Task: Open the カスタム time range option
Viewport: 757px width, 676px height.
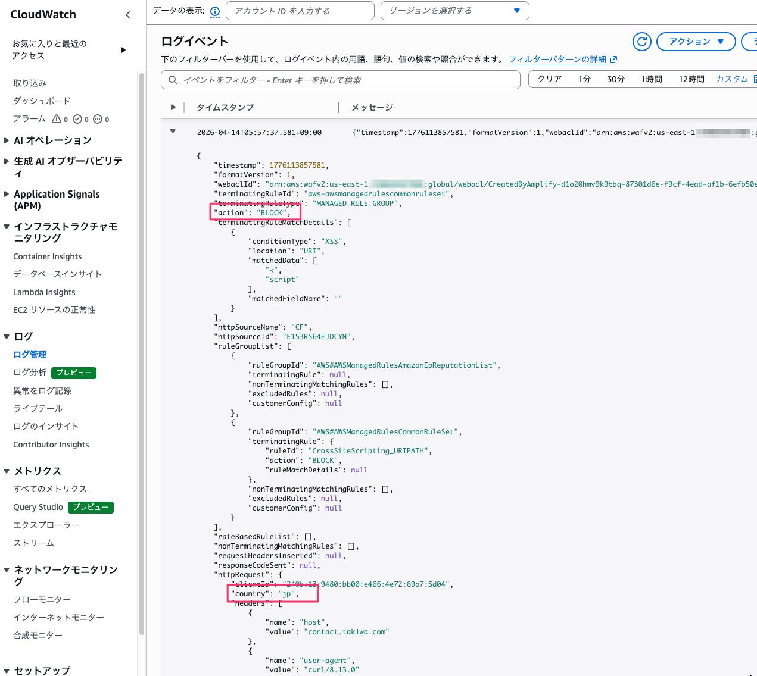Action: [x=732, y=79]
